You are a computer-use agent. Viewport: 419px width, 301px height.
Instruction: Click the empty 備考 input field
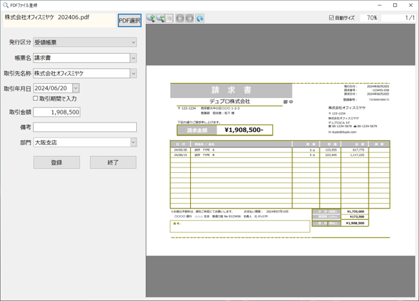coord(85,127)
